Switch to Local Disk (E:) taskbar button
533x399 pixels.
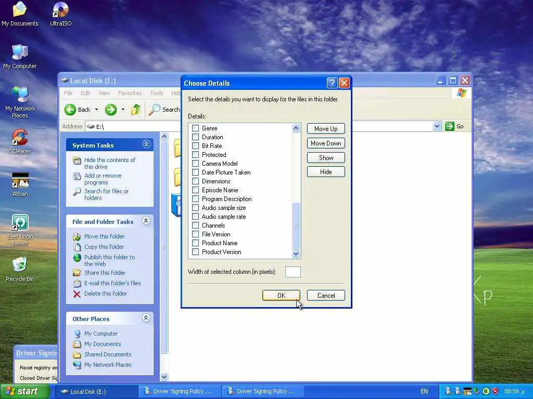[x=96, y=392]
